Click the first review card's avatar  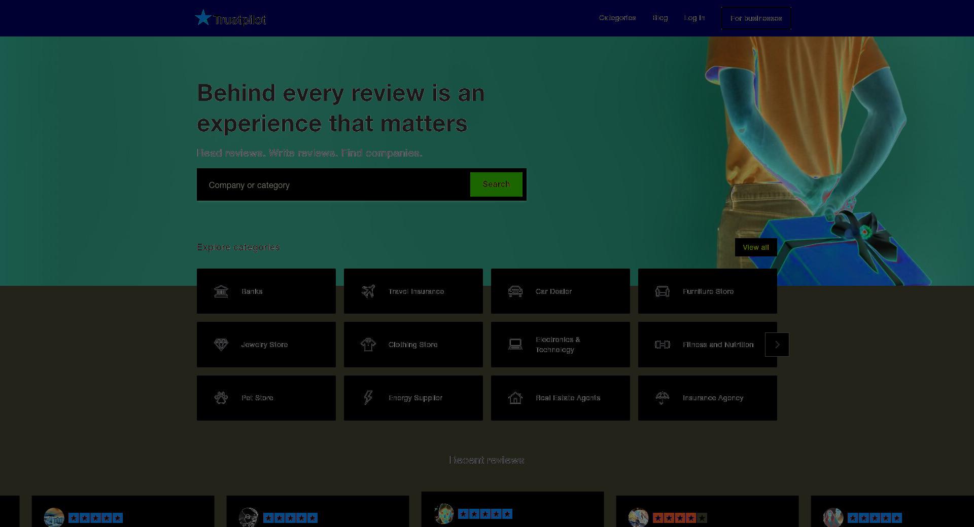pyautogui.click(x=54, y=517)
